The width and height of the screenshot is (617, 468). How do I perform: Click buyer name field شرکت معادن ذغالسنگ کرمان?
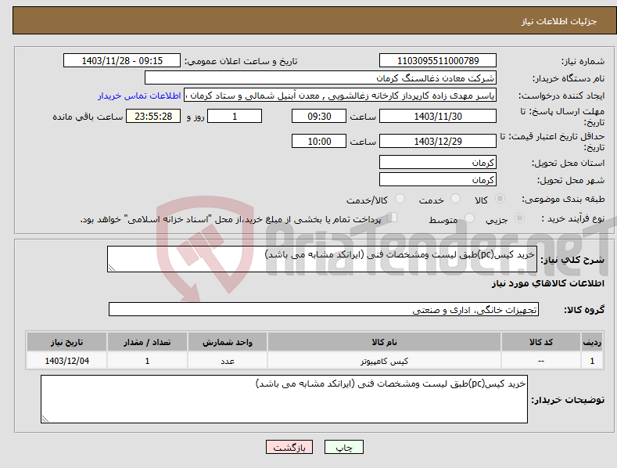pyautogui.click(x=321, y=78)
